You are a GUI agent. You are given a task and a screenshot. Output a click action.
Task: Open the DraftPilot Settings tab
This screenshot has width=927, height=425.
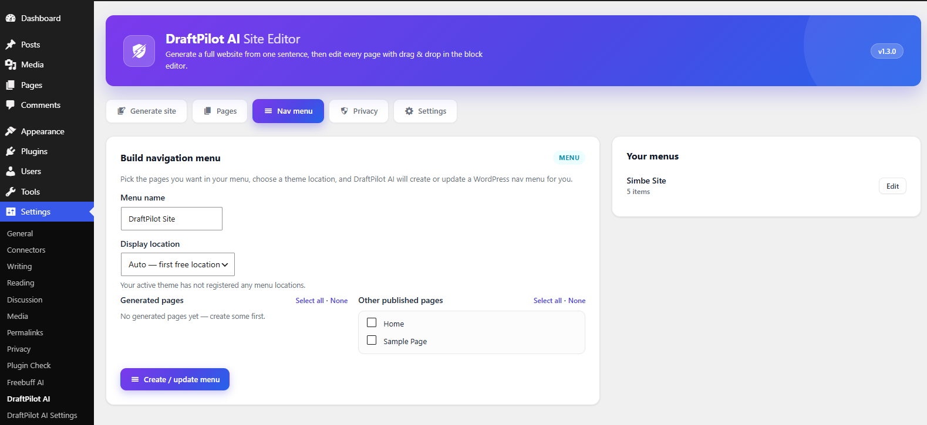(x=426, y=111)
